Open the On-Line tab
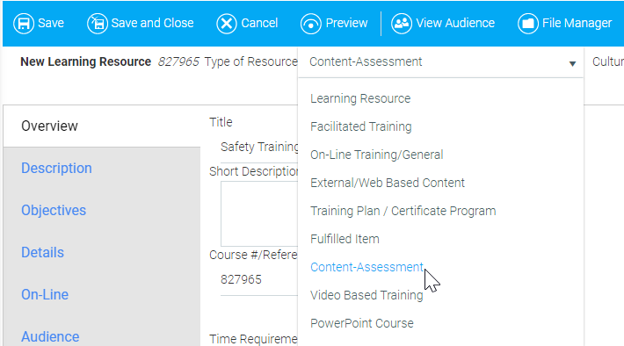Image resolution: width=624 pixels, height=346 pixels. [x=45, y=295]
